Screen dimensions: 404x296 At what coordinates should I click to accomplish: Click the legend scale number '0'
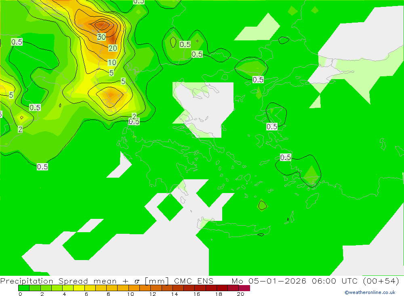pyautogui.click(x=20, y=294)
